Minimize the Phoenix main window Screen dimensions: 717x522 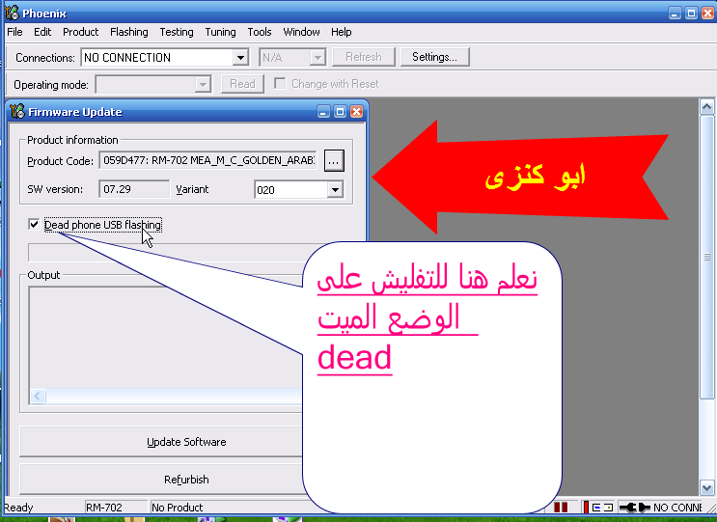(x=675, y=14)
